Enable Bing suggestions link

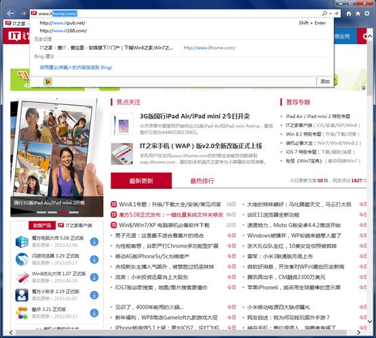point(76,68)
